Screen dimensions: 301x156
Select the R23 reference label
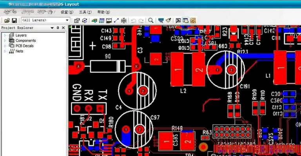(225, 32)
